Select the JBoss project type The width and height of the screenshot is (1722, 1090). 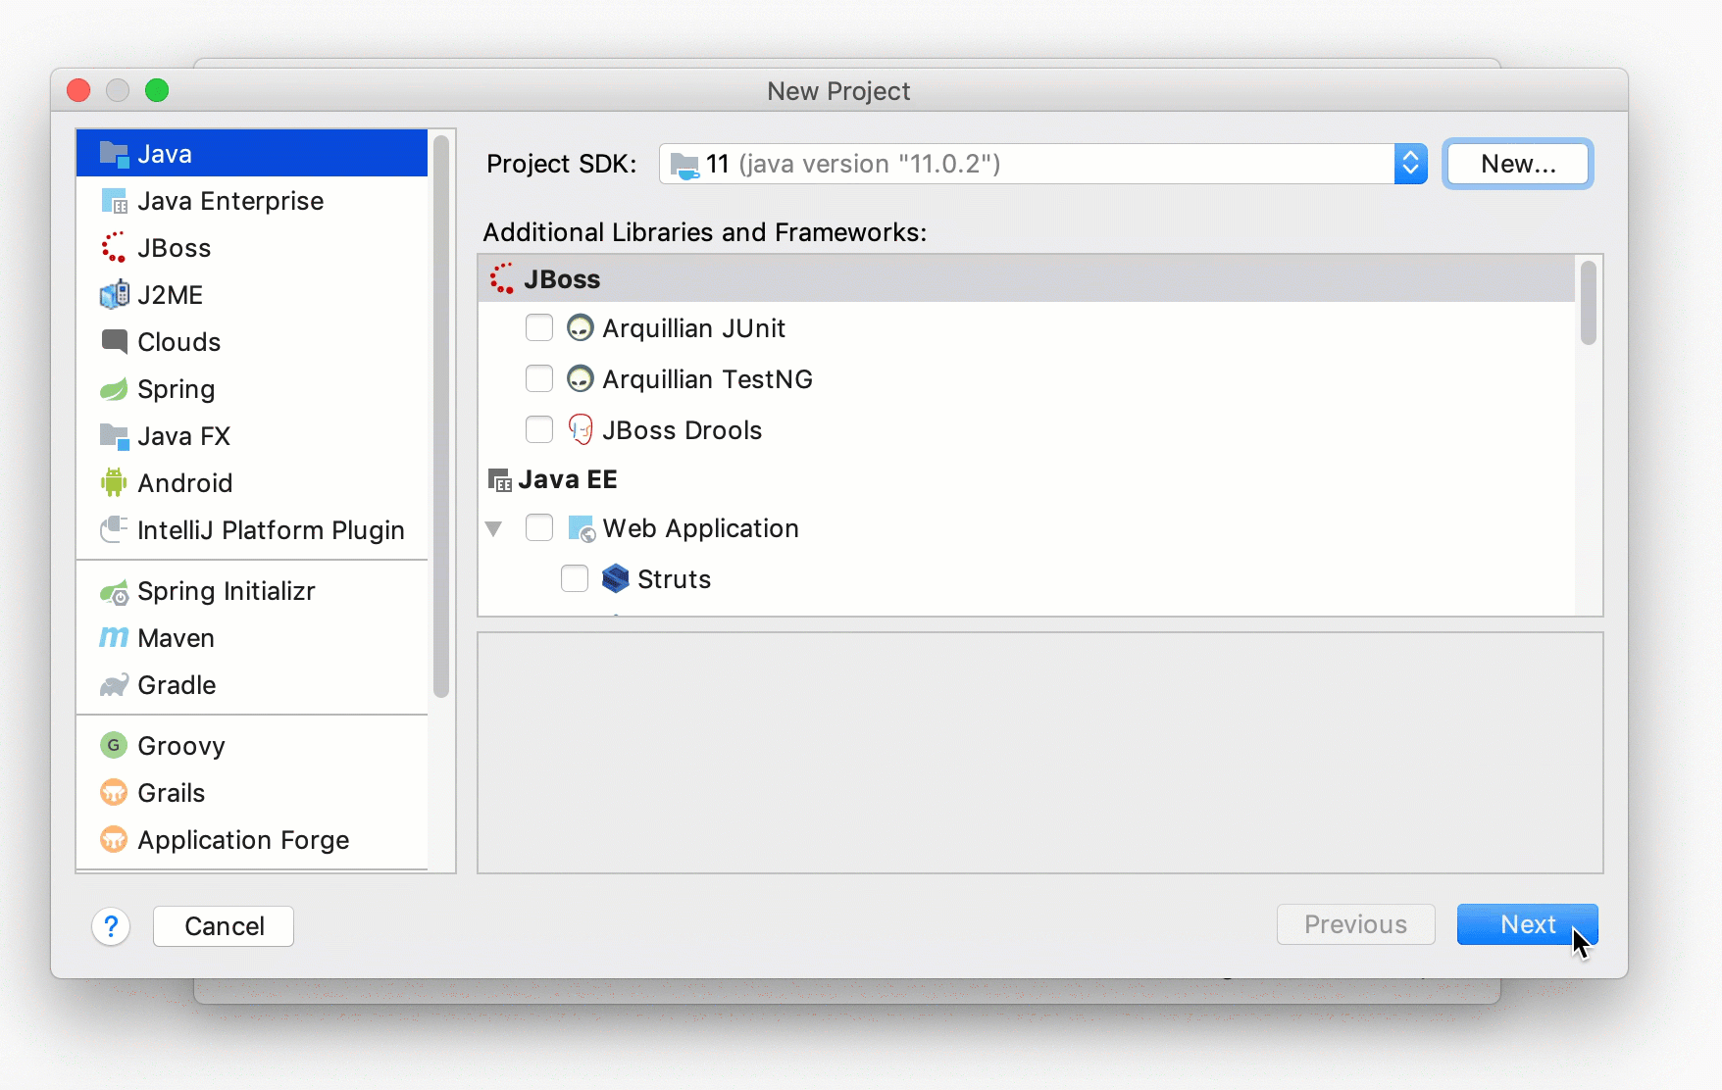(174, 247)
